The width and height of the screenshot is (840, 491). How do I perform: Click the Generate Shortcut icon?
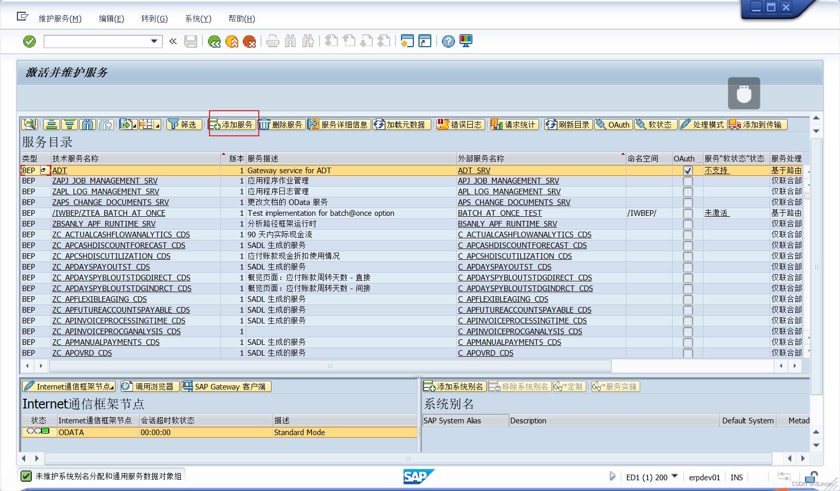pos(425,42)
